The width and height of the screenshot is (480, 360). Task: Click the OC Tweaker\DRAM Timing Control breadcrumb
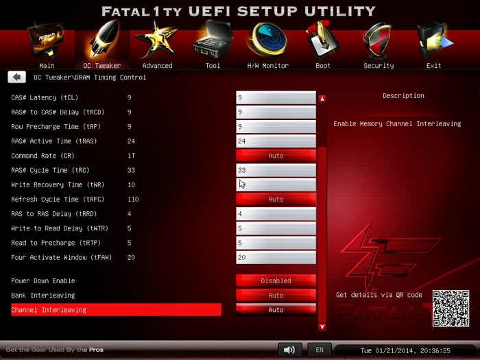(90, 77)
